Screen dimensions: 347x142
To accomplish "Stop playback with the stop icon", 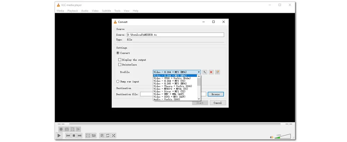I will pyautogui.click(x=74, y=136).
